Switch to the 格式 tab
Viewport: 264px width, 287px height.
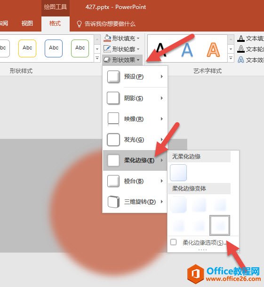coord(55,24)
